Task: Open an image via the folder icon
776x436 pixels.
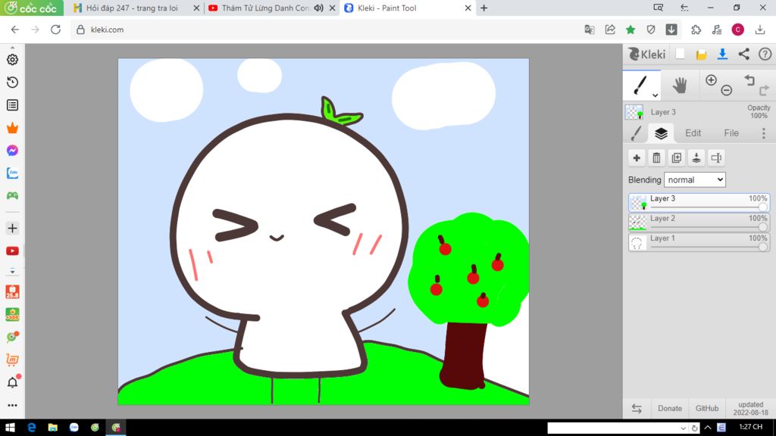Action: tap(701, 54)
